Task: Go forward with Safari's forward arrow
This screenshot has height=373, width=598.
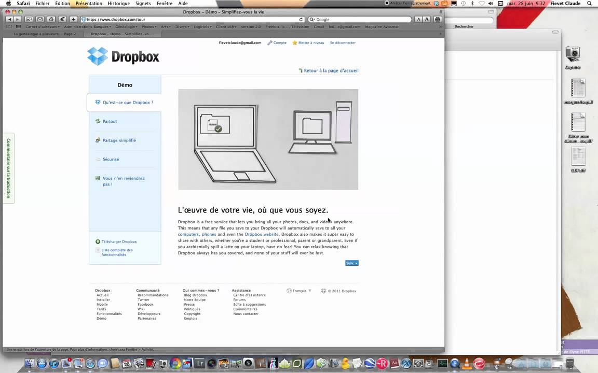Action: pos(17,19)
